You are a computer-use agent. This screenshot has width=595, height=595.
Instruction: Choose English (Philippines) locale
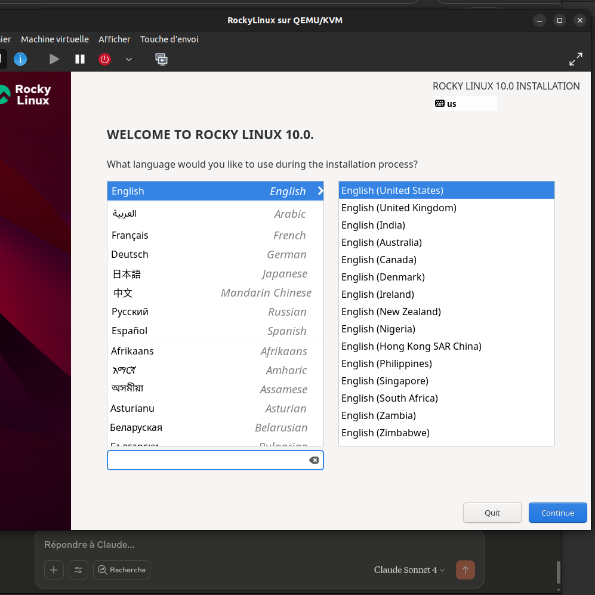coord(446,363)
